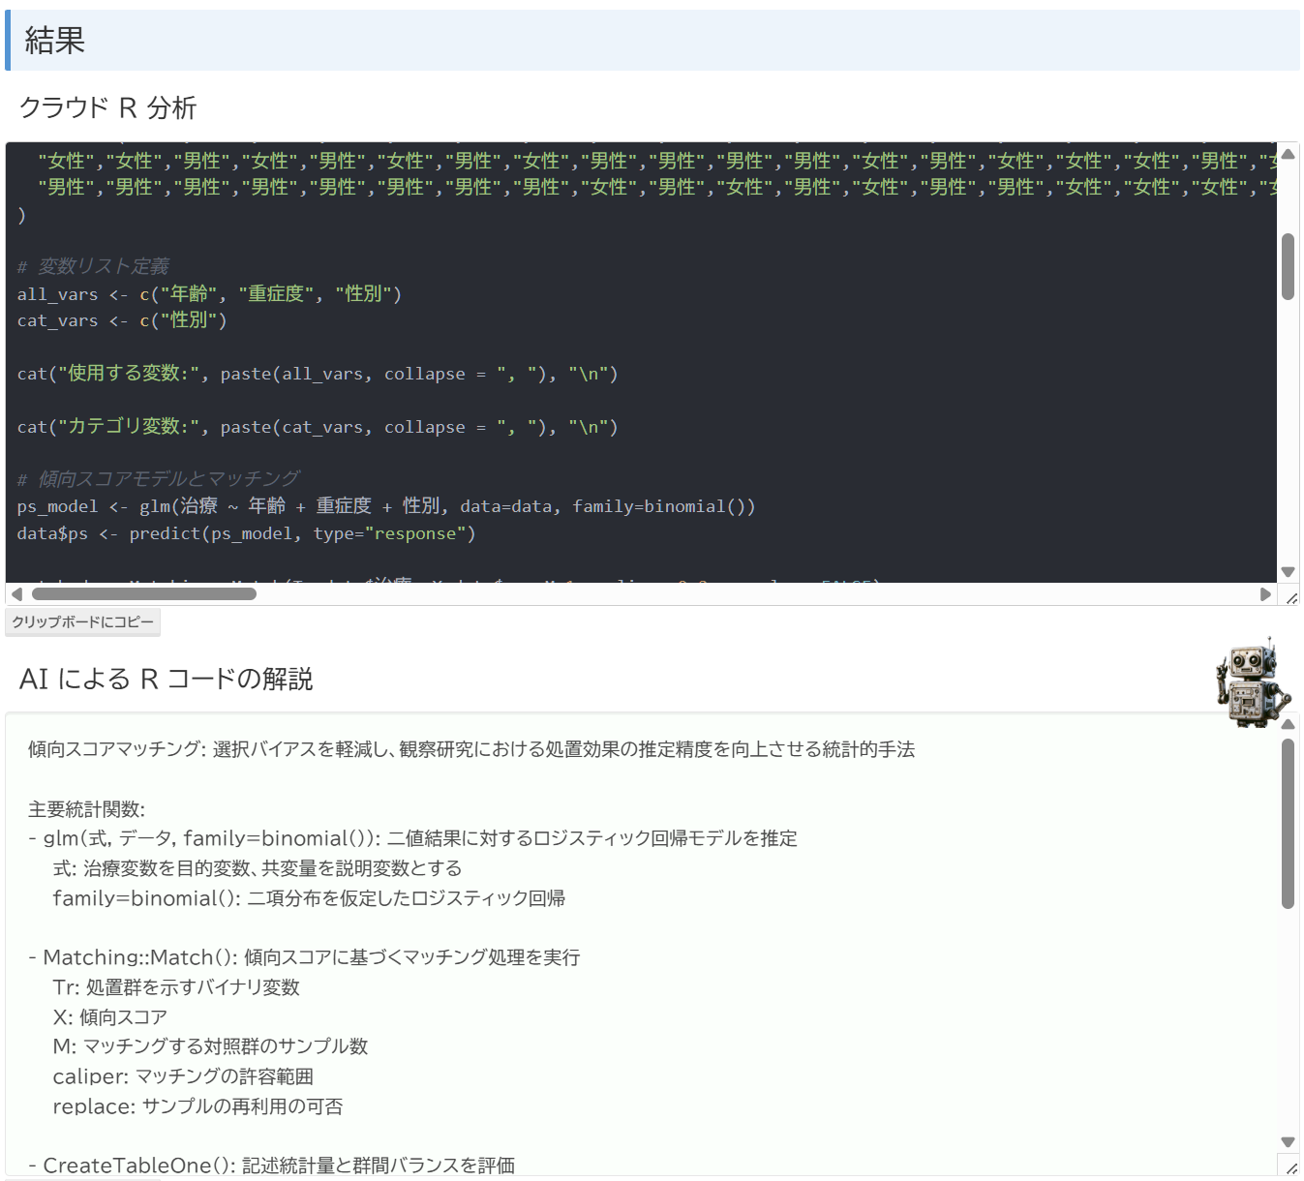Click down arrow in AI explanation scrollbar
This screenshot has height=1181, width=1304.
(1288, 1142)
